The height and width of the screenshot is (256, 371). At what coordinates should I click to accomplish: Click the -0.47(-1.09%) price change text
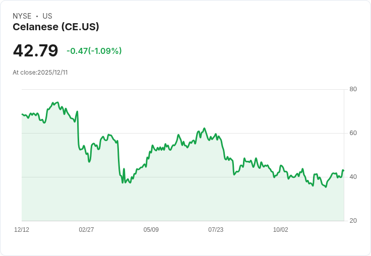pos(94,51)
